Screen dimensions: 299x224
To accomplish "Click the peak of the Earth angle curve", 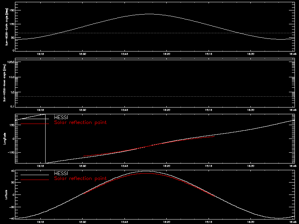I will 150,14.
